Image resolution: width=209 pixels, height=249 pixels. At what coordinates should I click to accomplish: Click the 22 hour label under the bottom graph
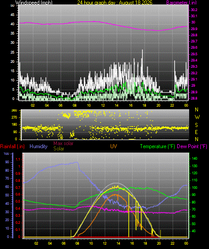[x=172, y=243]
